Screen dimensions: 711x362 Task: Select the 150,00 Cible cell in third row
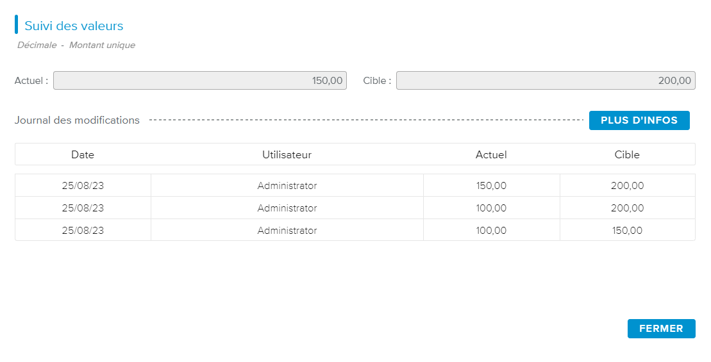click(627, 231)
